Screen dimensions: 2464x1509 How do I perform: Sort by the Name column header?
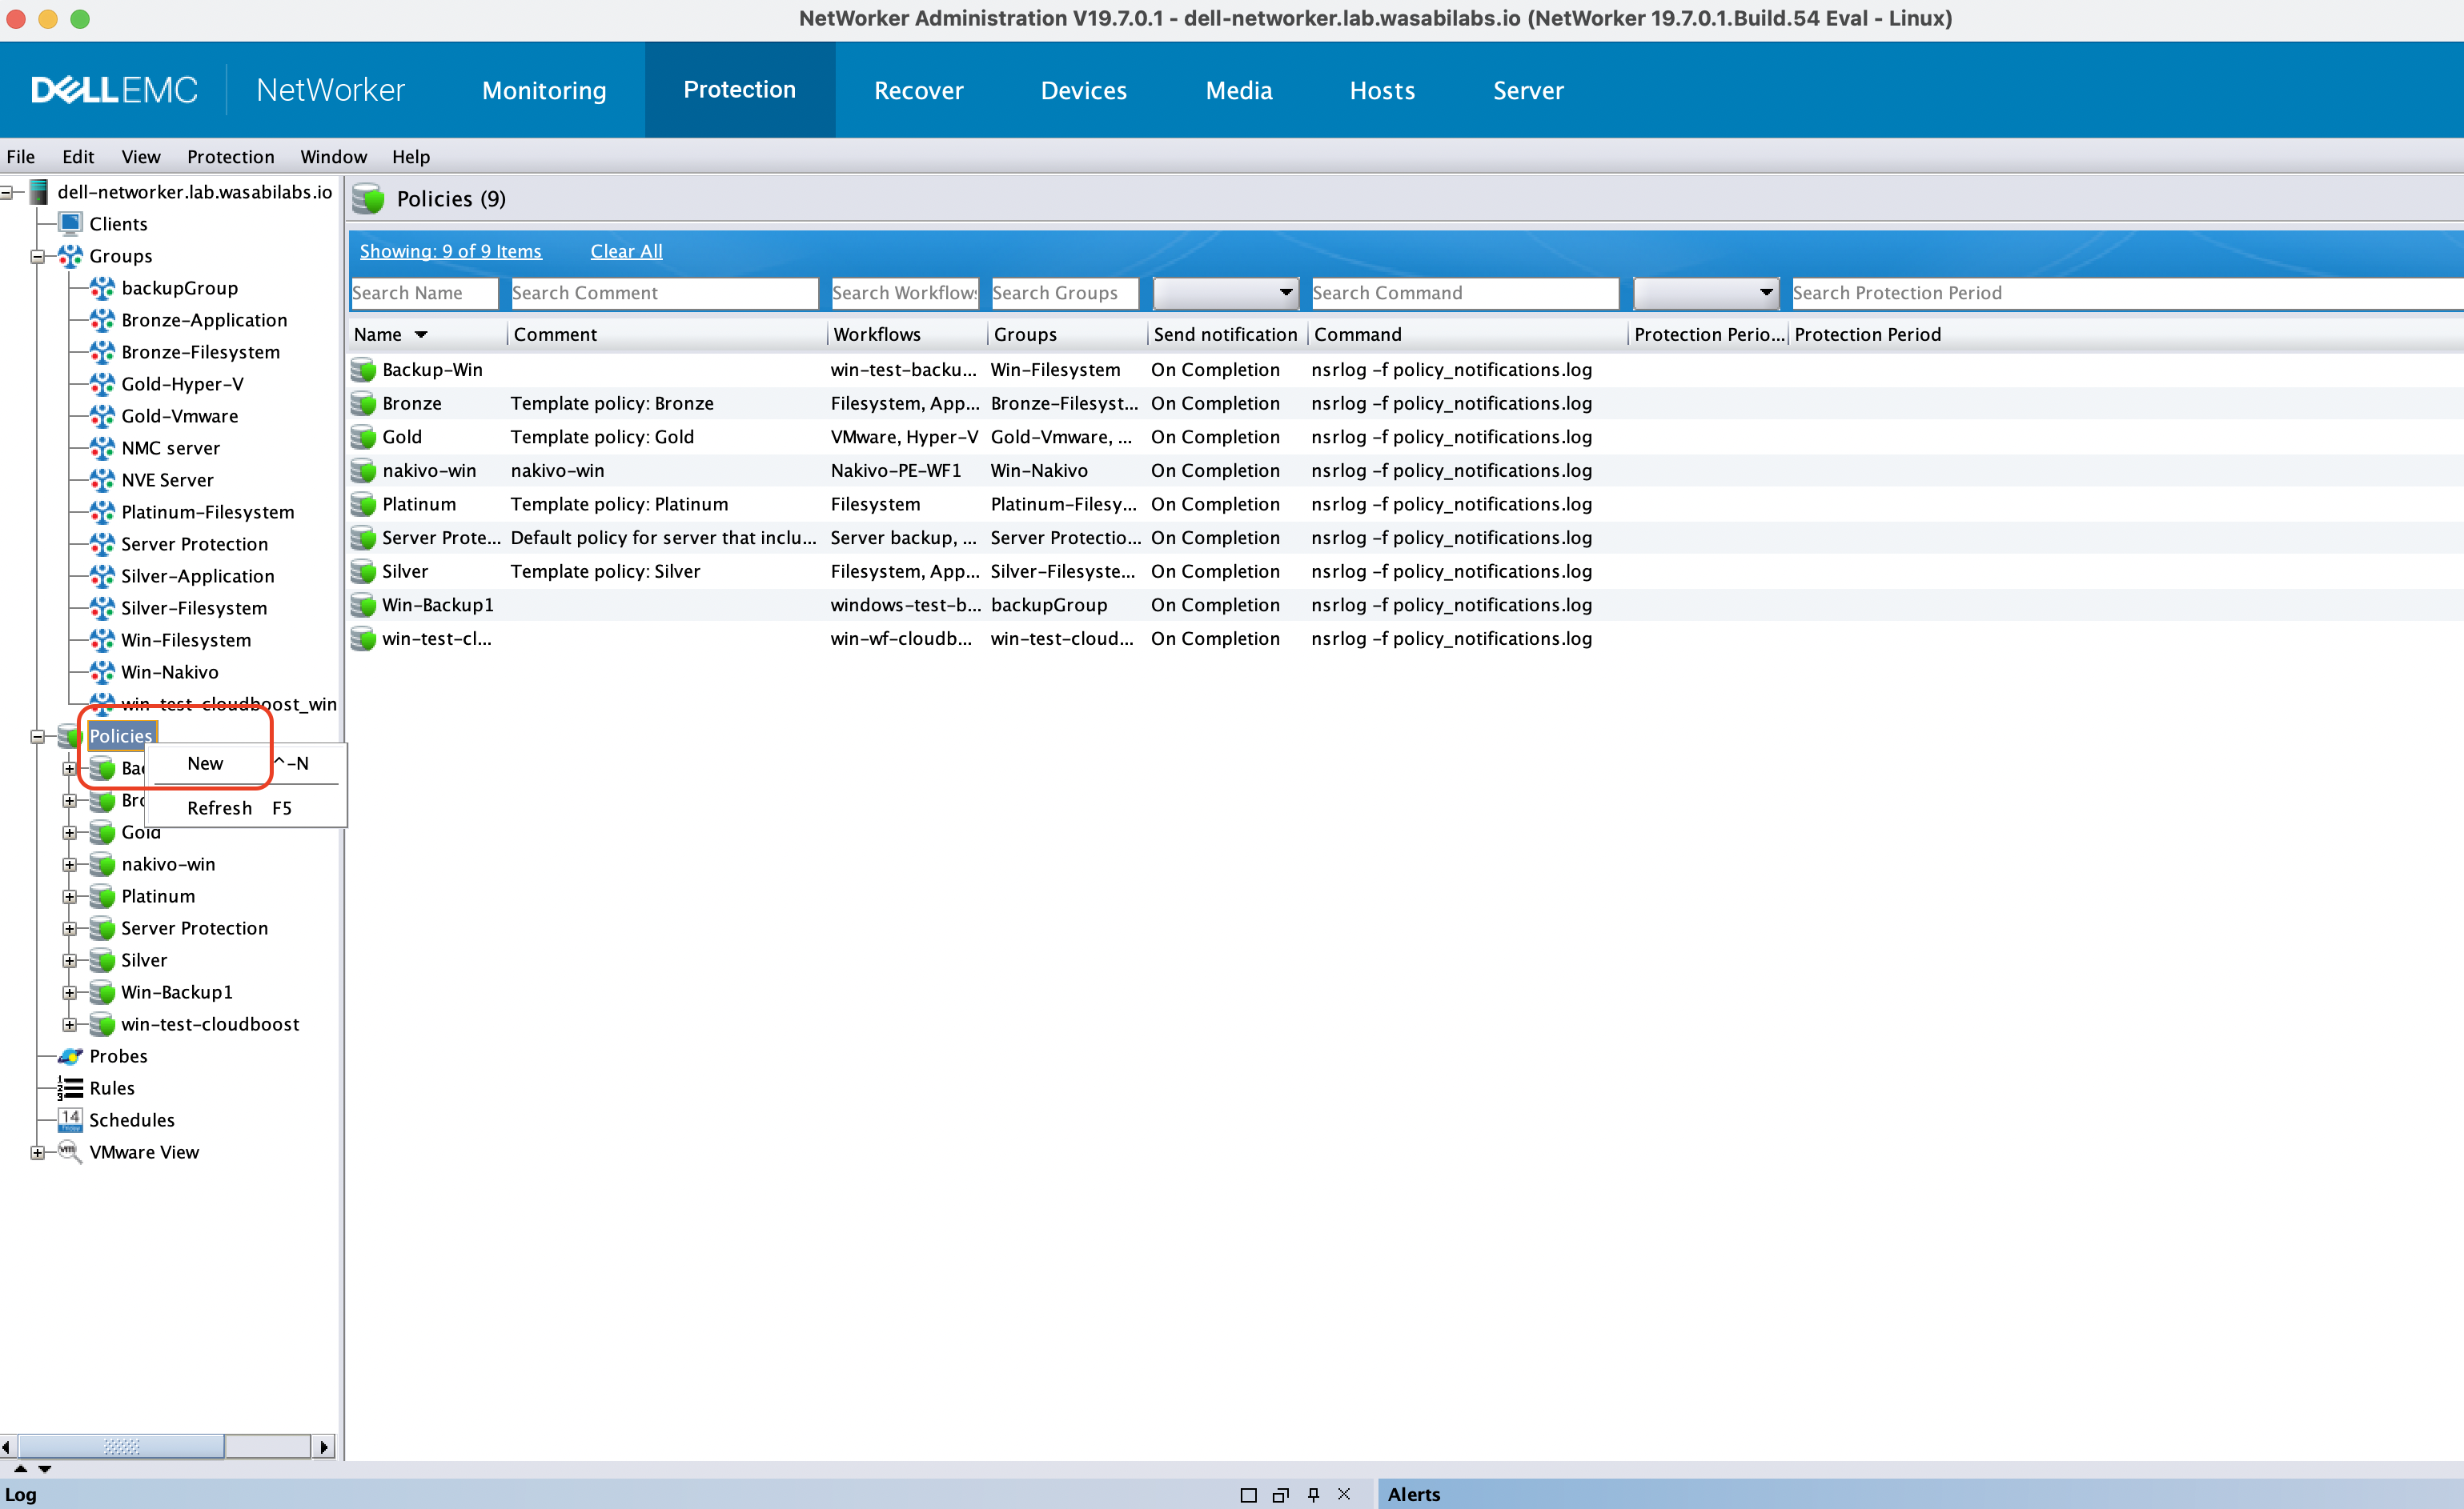[x=428, y=334]
